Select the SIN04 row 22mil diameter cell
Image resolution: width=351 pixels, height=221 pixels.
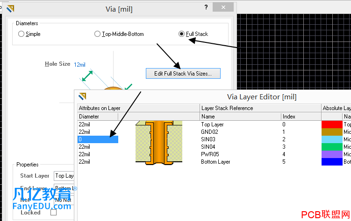tap(98, 147)
